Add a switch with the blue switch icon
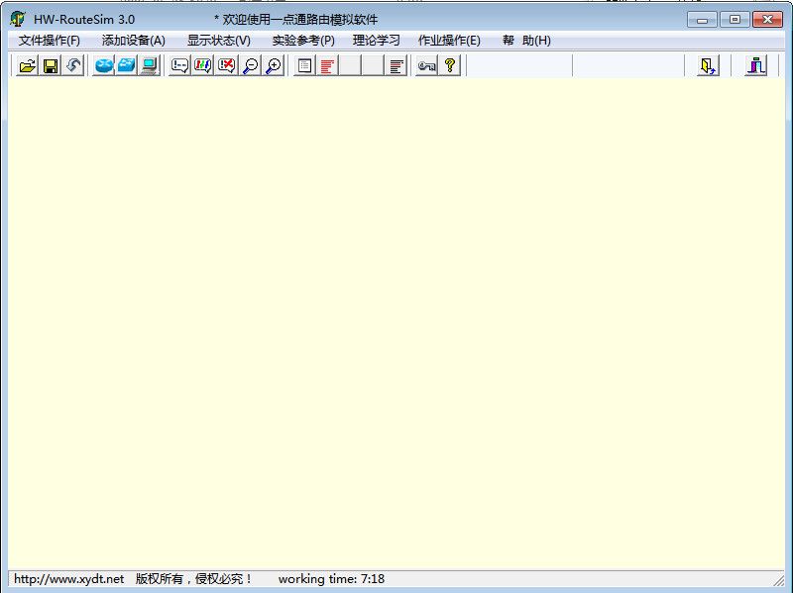 point(127,65)
